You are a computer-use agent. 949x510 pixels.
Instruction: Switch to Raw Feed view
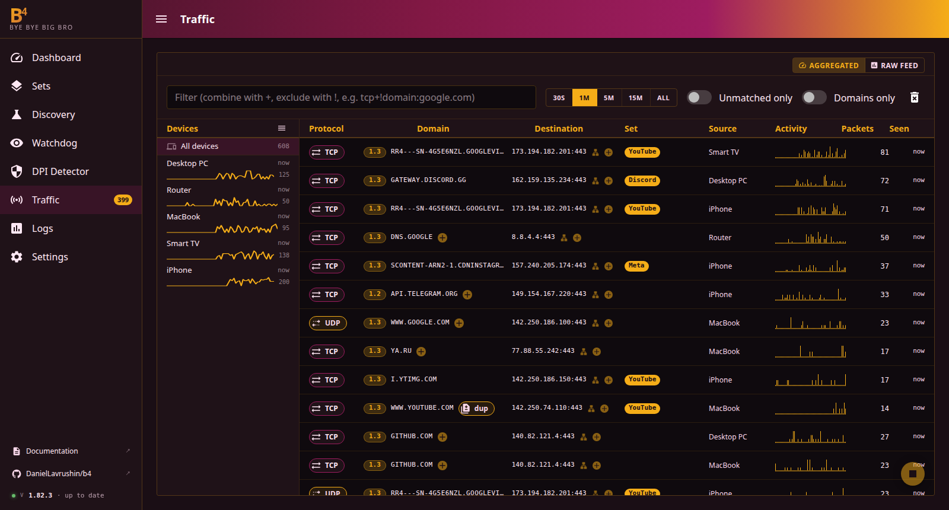[x=894, y=65]
